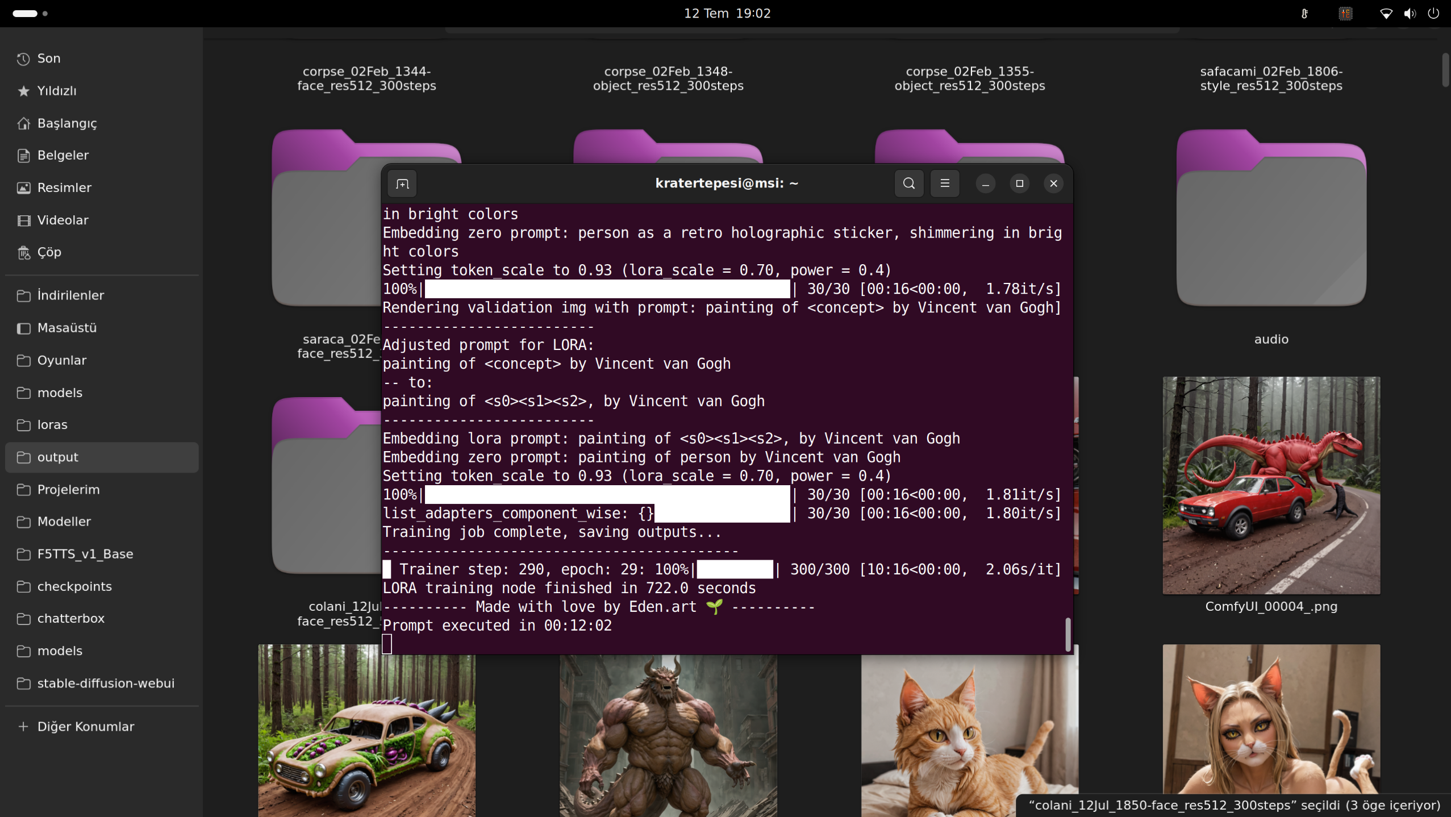Select the muscular monster image thumbnail

coord(668,736)
